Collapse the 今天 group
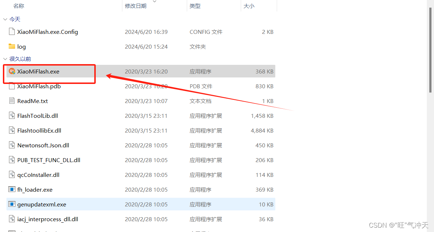 (x=5, y=19)
